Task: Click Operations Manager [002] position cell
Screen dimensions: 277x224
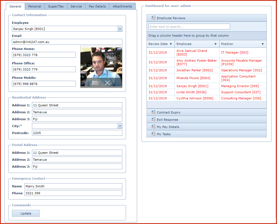Action: (x=243, y=70)
